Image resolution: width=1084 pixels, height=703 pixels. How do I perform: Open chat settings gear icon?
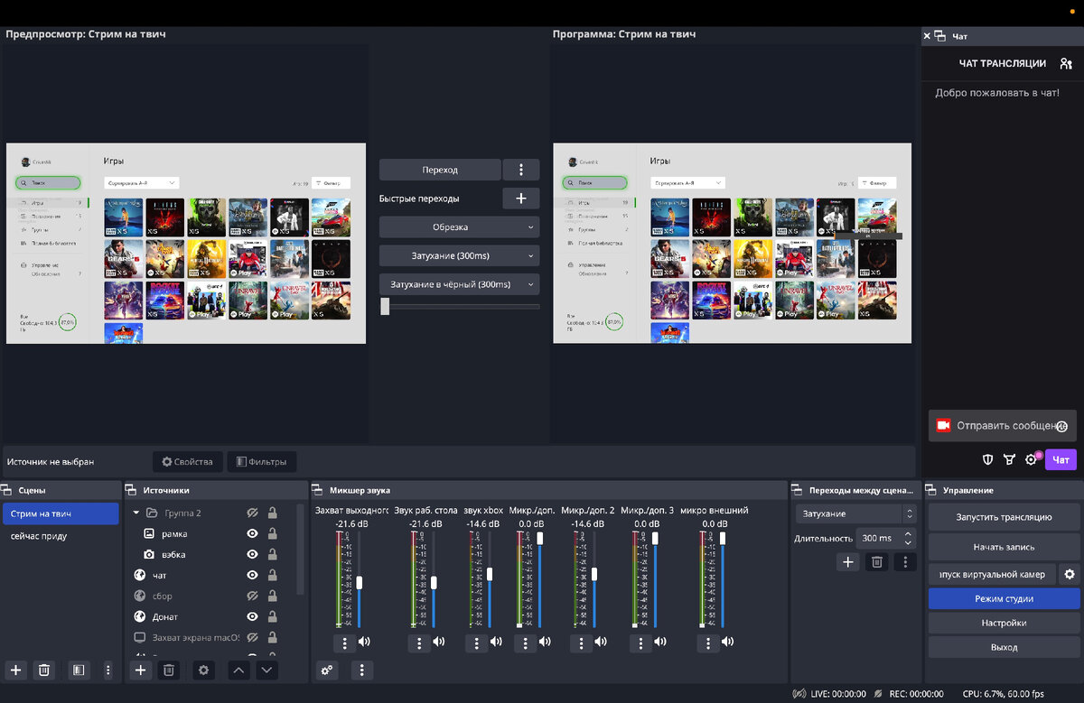pos(1031,460)
